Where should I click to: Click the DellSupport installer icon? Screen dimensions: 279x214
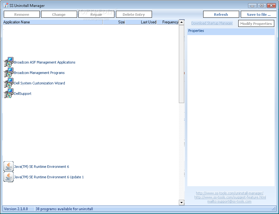point(9,93)
